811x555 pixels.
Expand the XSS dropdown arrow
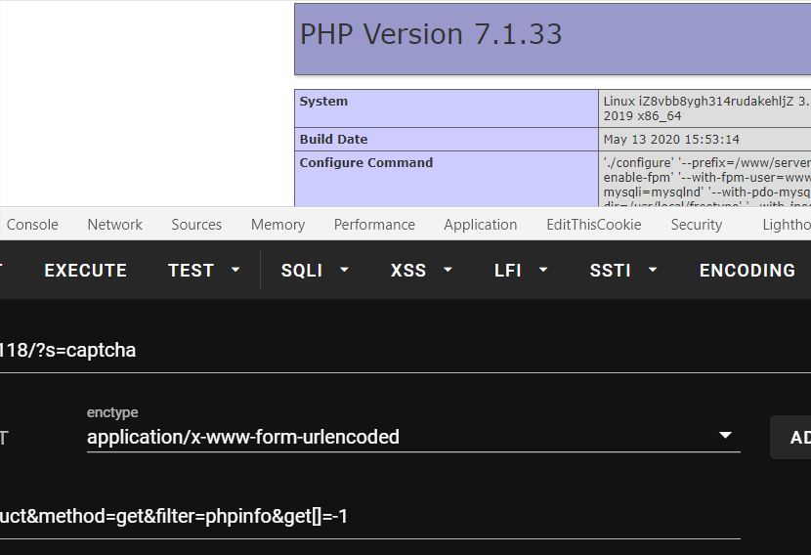448,270
